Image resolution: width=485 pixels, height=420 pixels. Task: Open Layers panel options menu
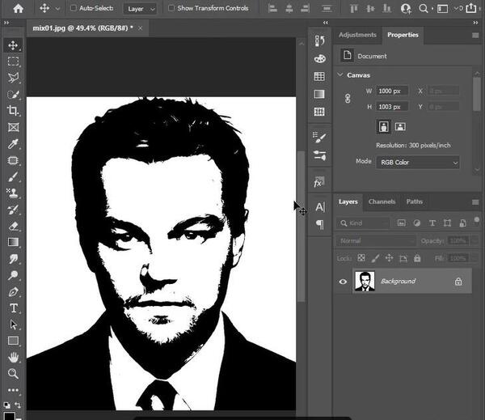pos(476,202)
